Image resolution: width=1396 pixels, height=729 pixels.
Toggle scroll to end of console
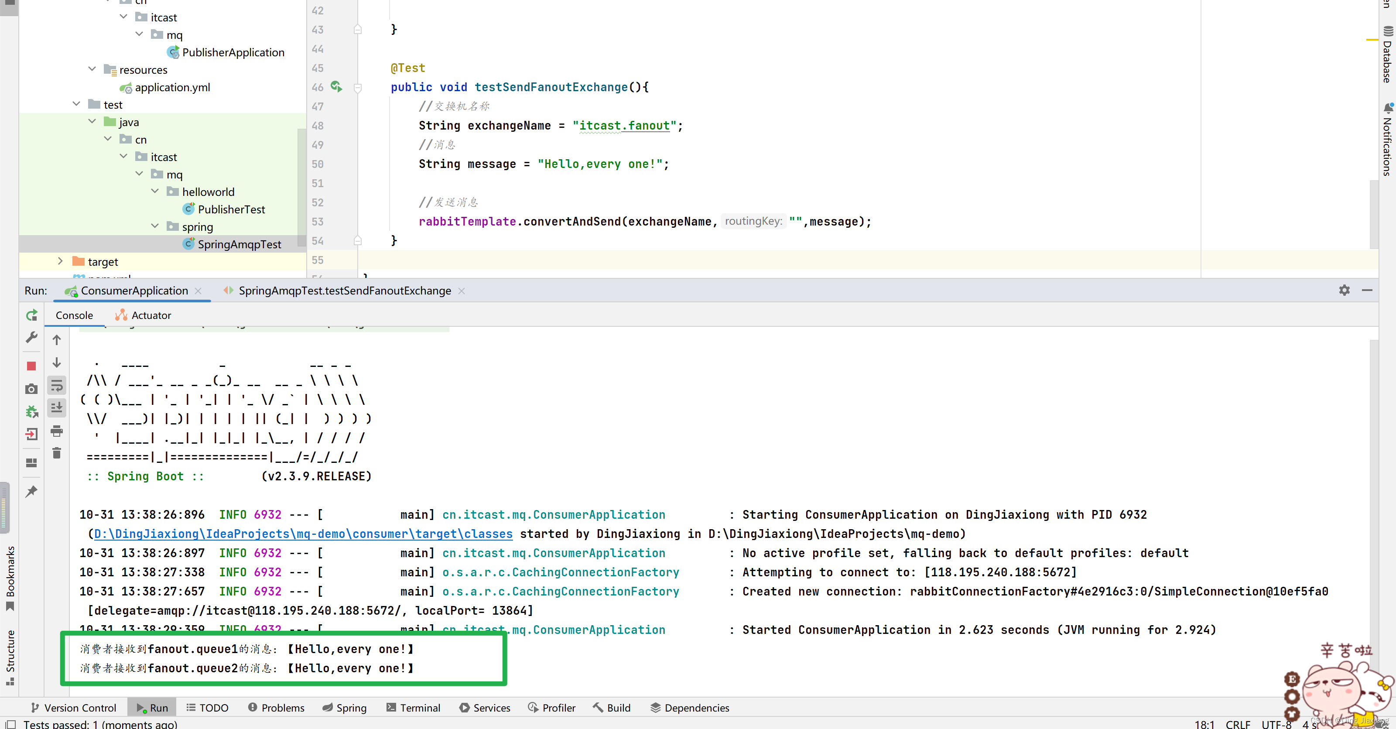(x=57, y=407)
